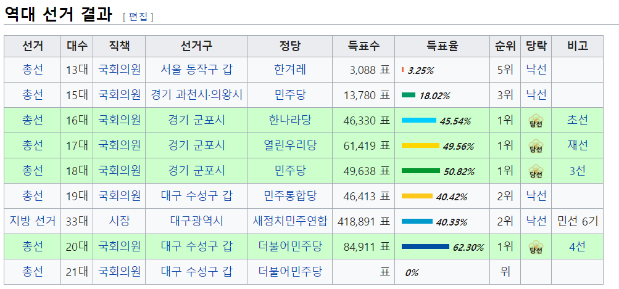This screenshot has height=289, width=619.
Task: Click the dark blue vote bar beside 62.30%
Action: pyautogui.click(x=426, y=246)
